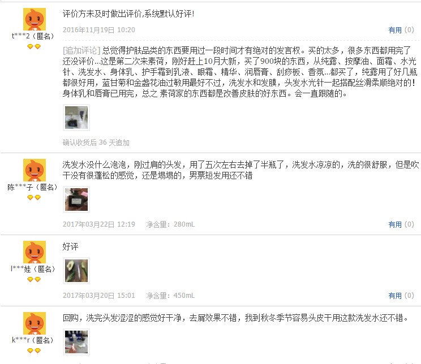421x364 pixels.
Task: Click the avatar of reviewer t***2
Action: [x=35, y=19]
